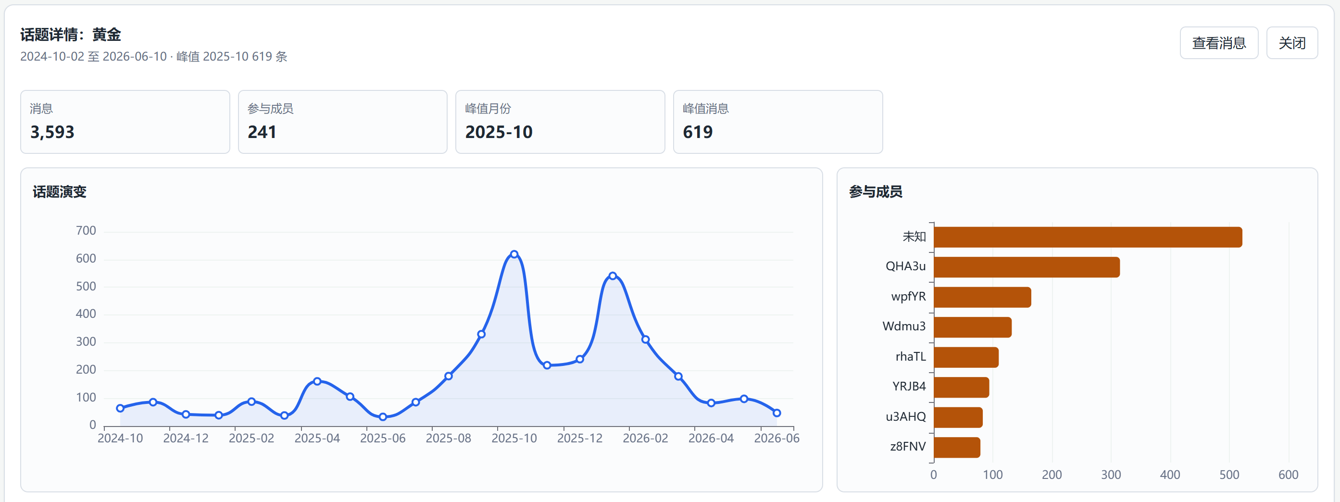The height and width of the screenshot is (502, 1340).
Task: Click the QHA3u member bar
Action: click(1027, 267)
